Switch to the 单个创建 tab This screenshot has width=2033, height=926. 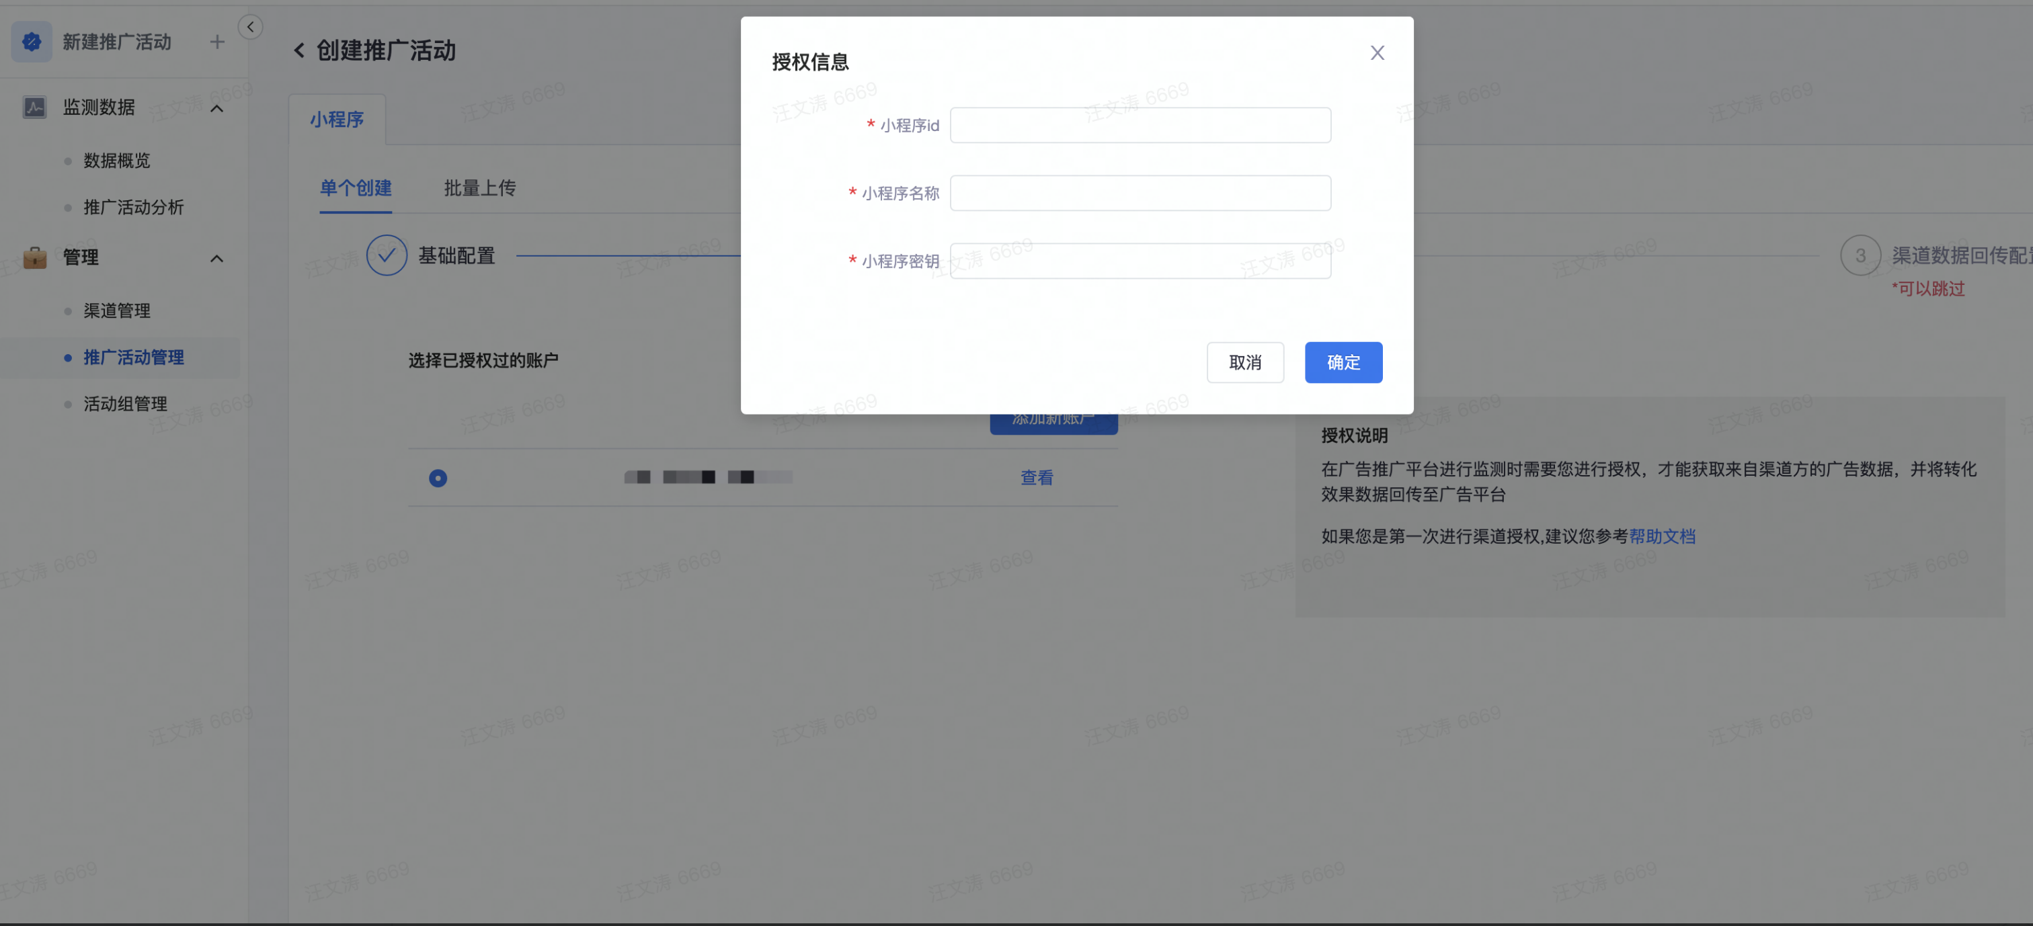(355, 187)
